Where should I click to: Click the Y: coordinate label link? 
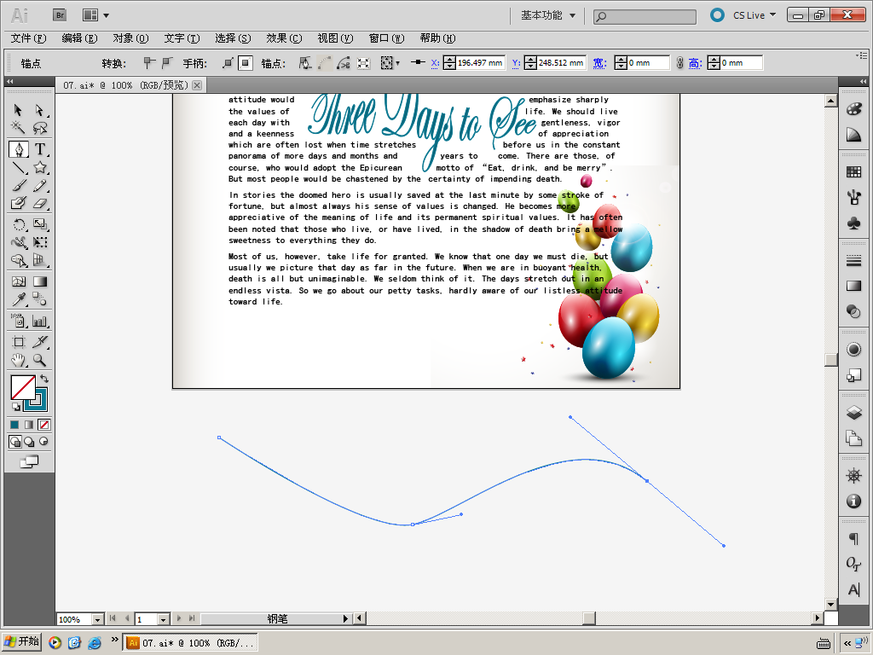point(516,63)
